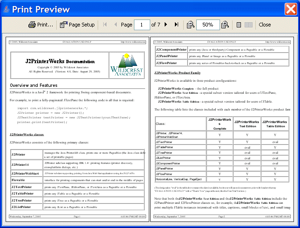This screenshot has width=300, height=228.
Task: Click 'Flowable' table cell
Action: click(27, 180)
